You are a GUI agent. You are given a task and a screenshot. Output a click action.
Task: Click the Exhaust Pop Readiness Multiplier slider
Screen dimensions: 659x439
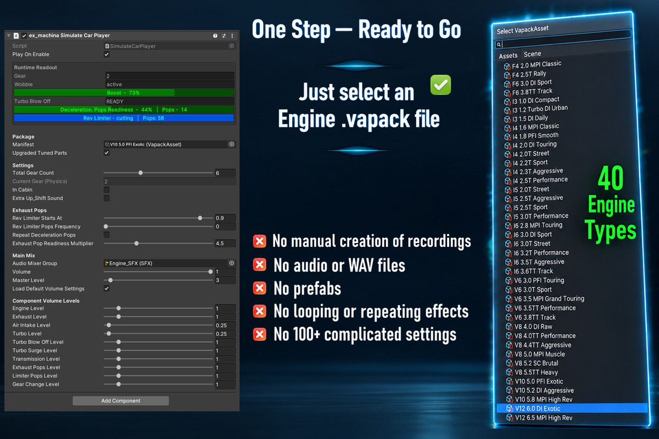pos(158,243)
